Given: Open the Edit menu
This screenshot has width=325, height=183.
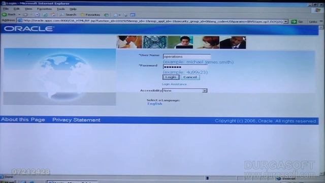Looking at the screenshot, I should (x=16, y=9).
